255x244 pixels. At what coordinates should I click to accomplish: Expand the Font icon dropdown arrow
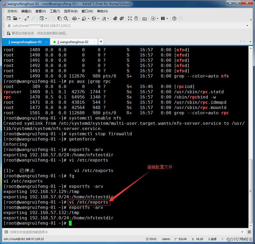click(108, 19)
